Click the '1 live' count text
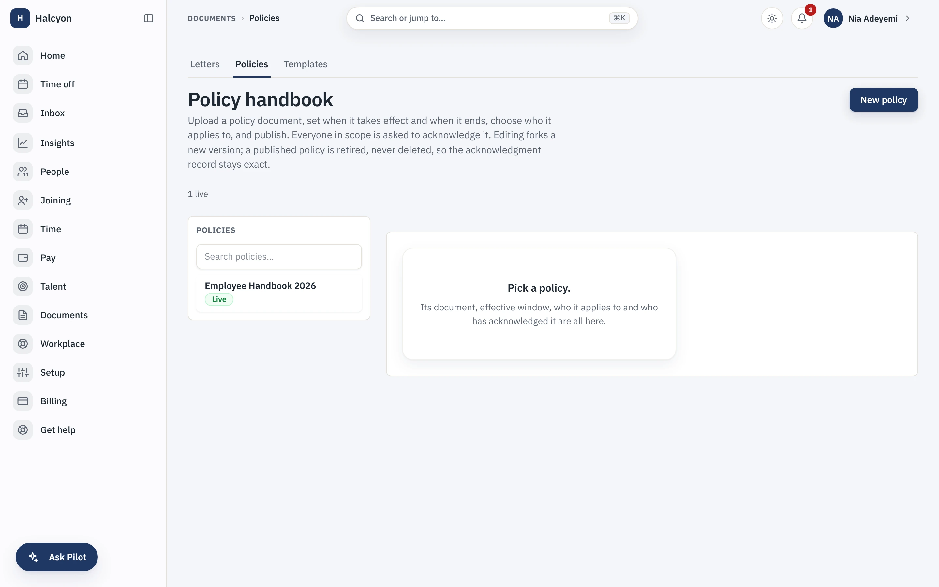The image size is (939, 587). 198,194
